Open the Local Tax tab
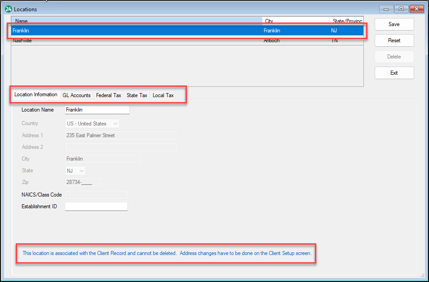This screenshot has width=429, height=282. 163,95
